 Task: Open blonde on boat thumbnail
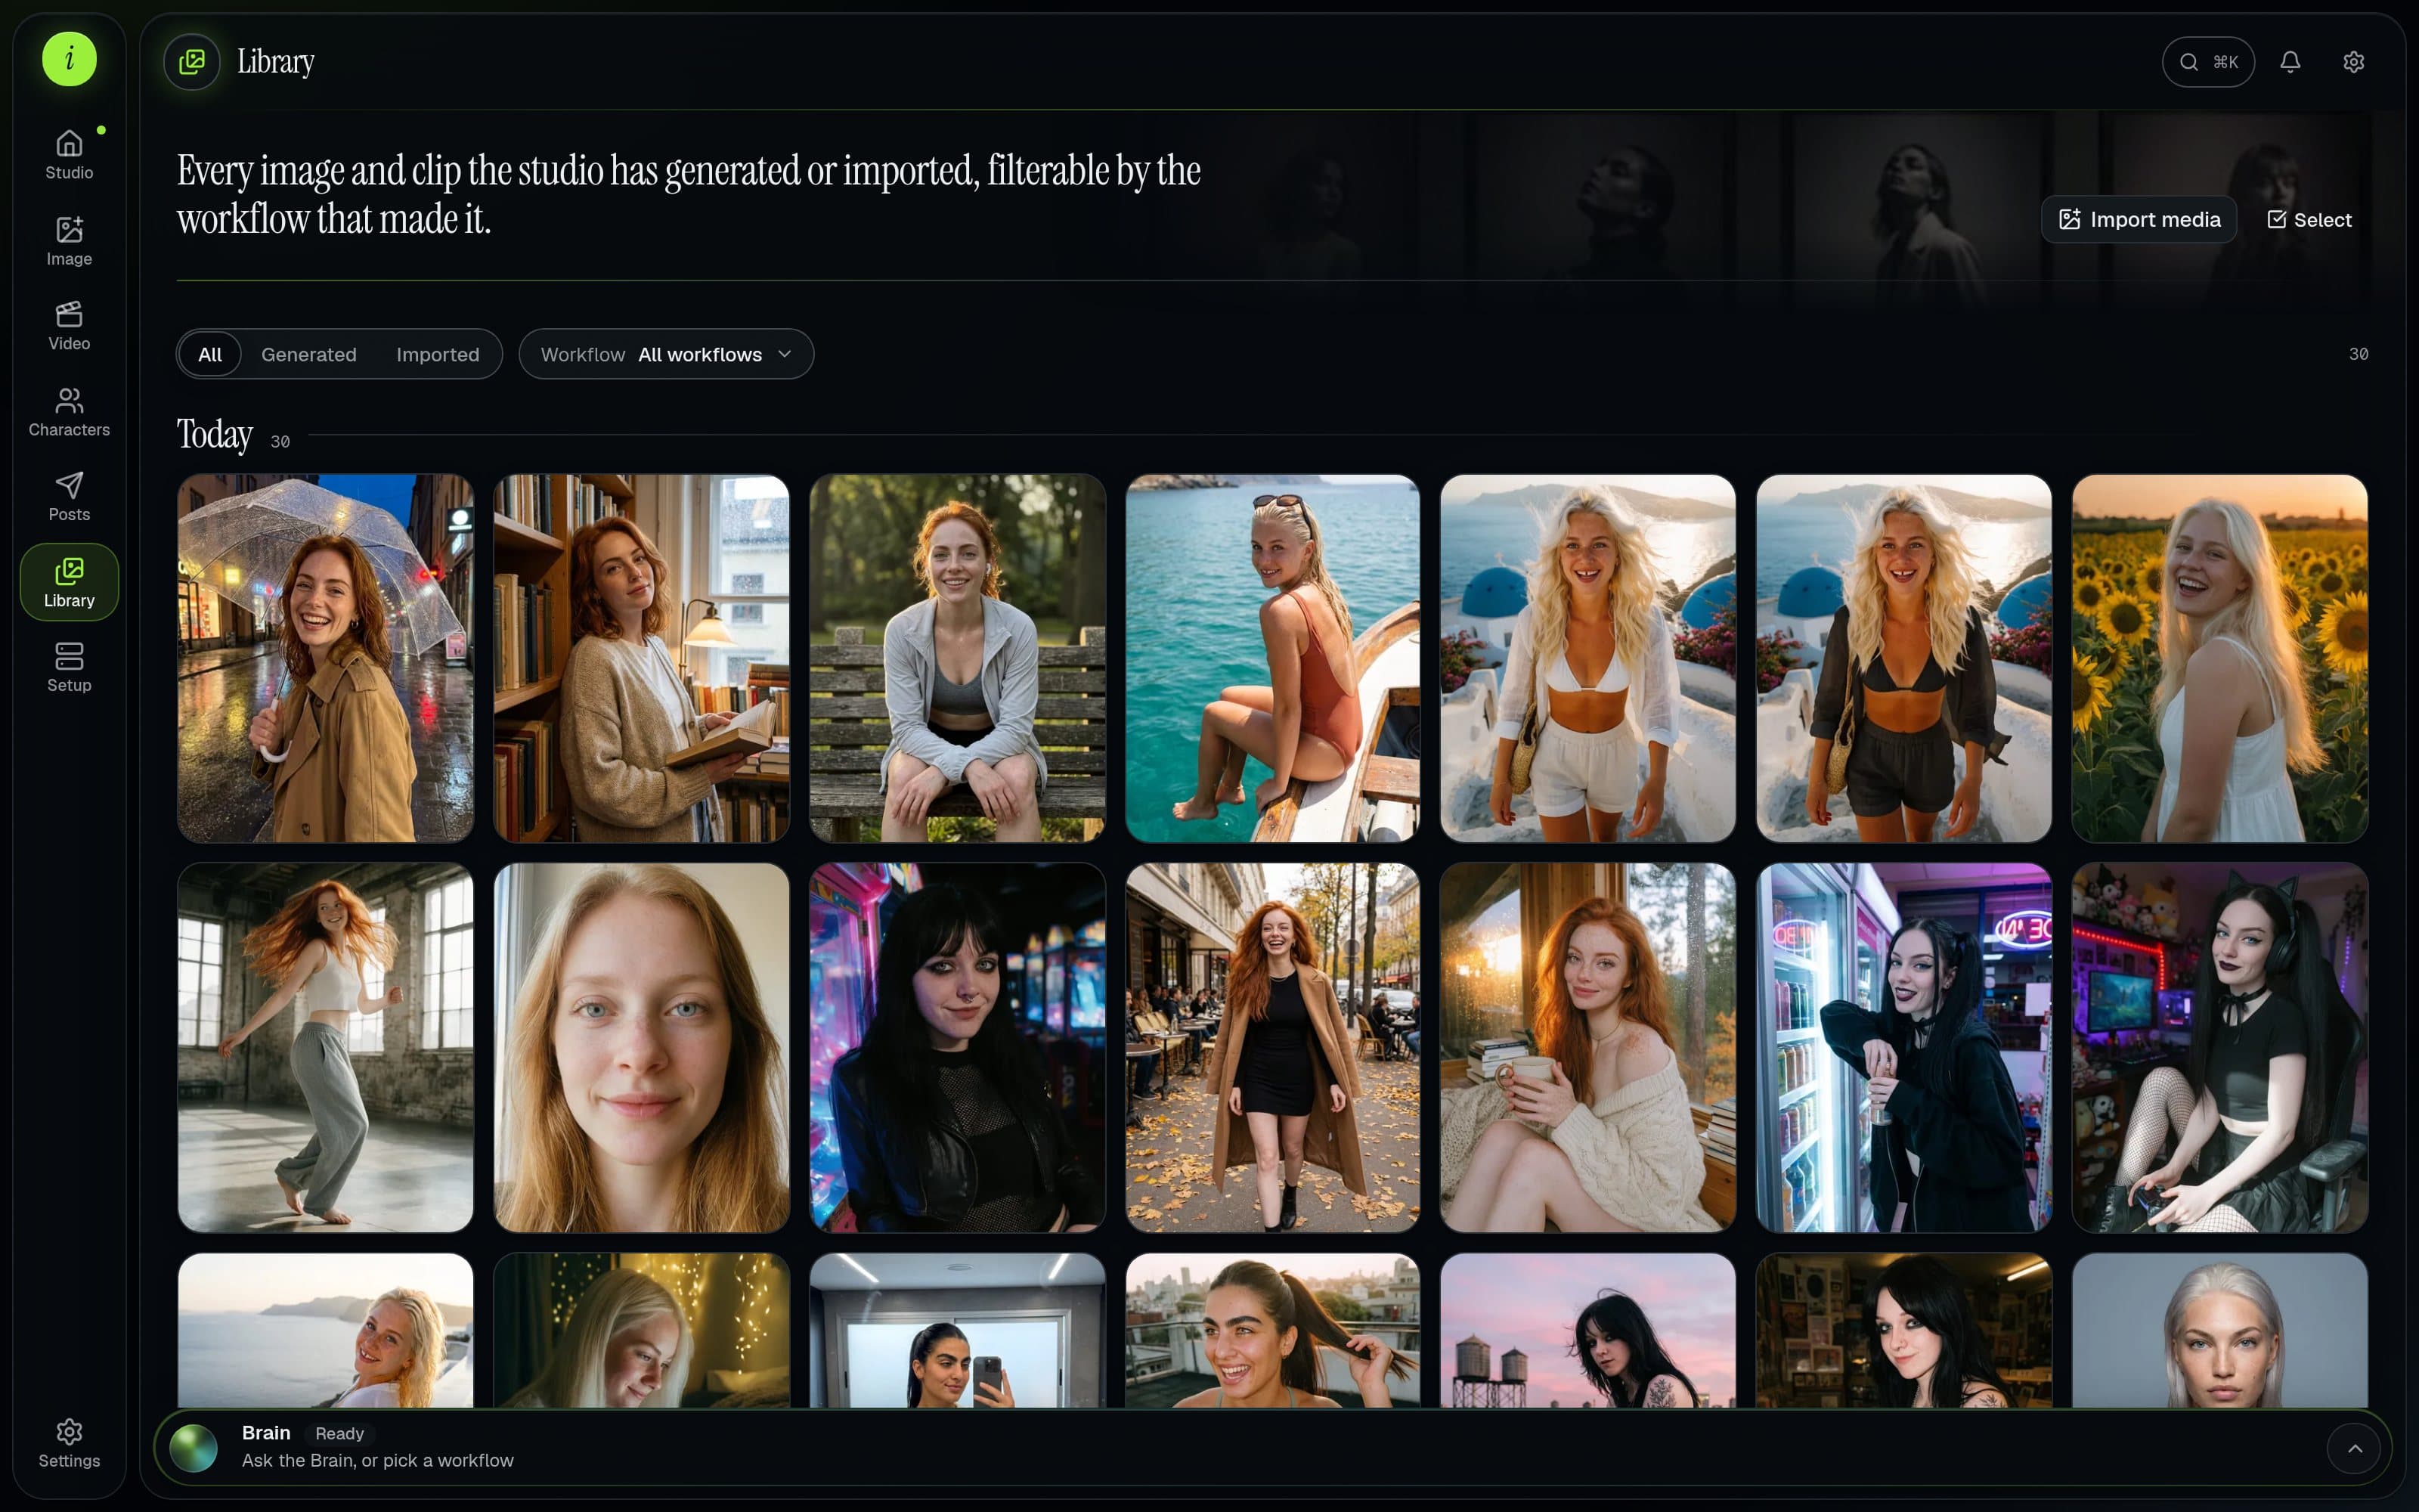[x=1272, y=658]
